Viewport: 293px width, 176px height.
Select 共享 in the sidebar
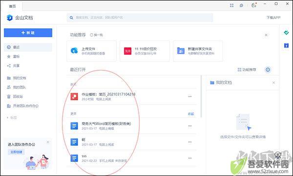coord(28,66)
